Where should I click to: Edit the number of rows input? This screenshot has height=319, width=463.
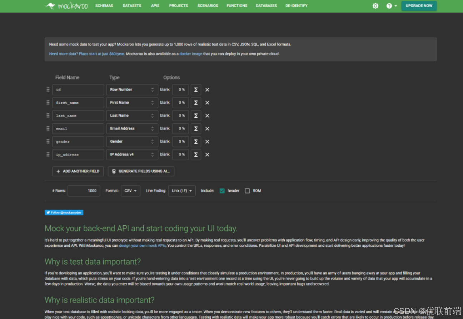[84, 191]
